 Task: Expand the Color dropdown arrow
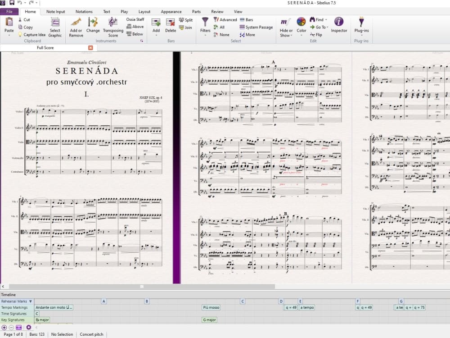point(301,35)
